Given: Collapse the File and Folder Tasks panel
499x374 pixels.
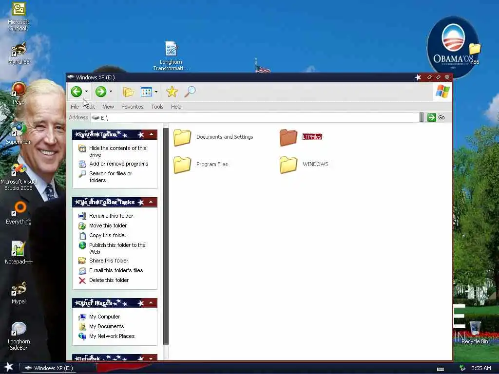Looking at the screenshot, I should [151, 202].
